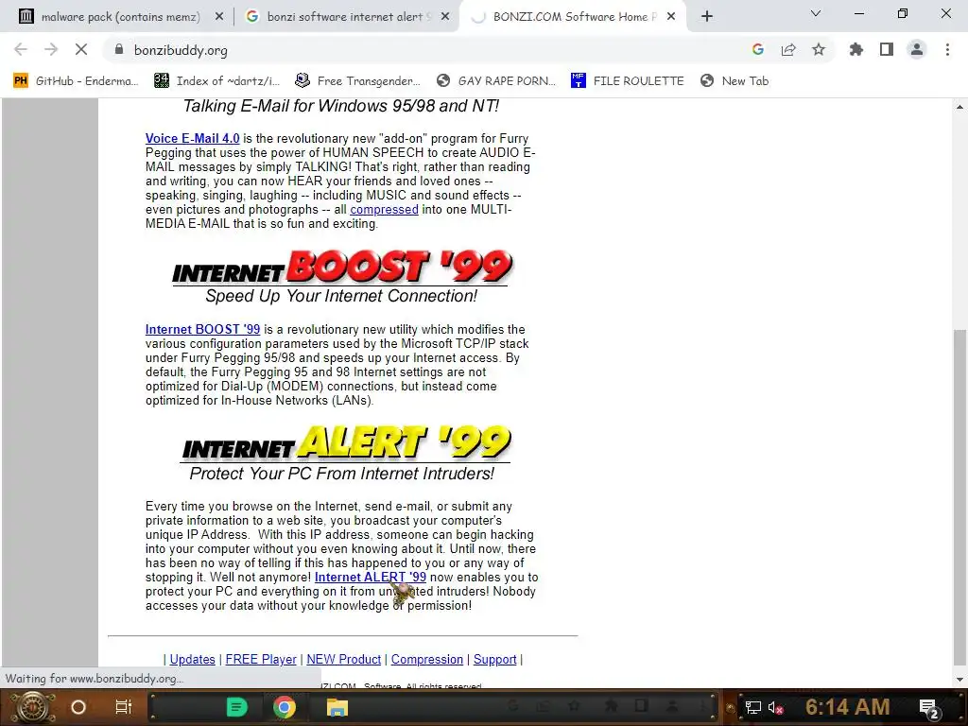Screen dimensions: 968x726
Task: Click the page scrollbar up arrow
Action: tap(959, 107)
